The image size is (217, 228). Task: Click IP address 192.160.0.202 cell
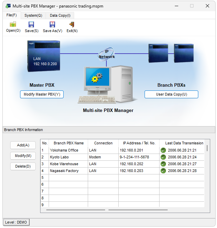[139, 164]
